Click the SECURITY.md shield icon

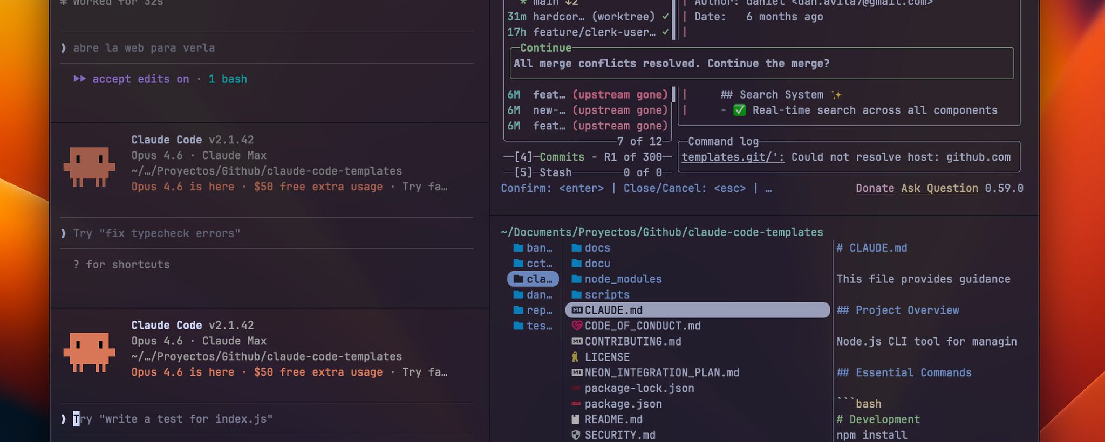click(576, 435)
